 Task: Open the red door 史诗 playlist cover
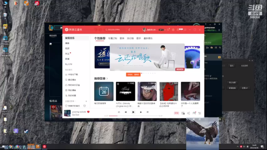169,91
